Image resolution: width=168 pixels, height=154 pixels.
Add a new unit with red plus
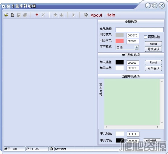point(37,15)
